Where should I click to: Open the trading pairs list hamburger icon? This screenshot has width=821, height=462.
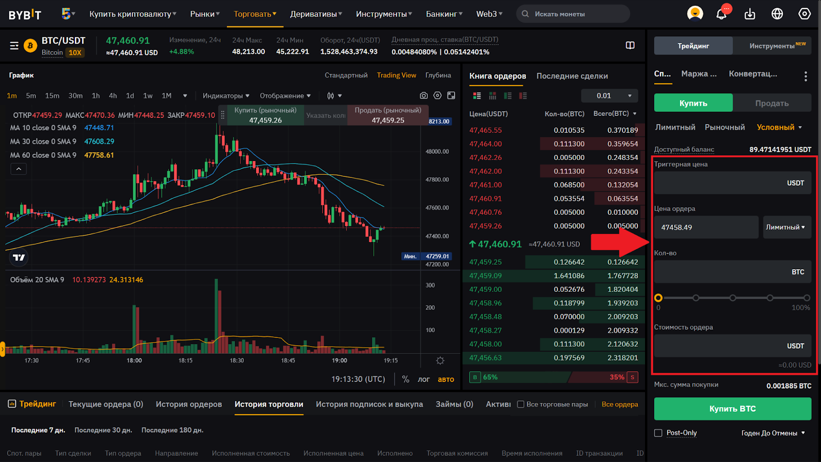(x=14, y=46)
